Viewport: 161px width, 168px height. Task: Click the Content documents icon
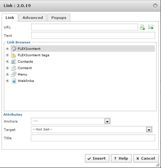pyautogui.click(x=14, y=68)
